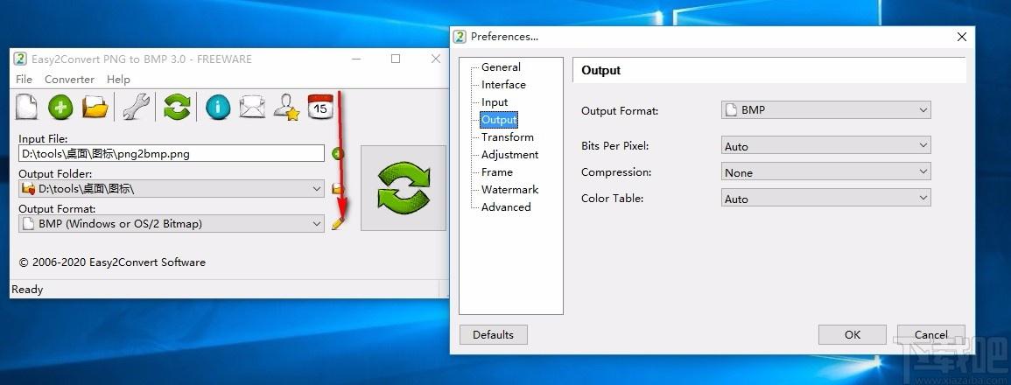Screen dimensions: 1011x385
Task: Select Watermark in preferences tree
Action: (x=510, y=190)
